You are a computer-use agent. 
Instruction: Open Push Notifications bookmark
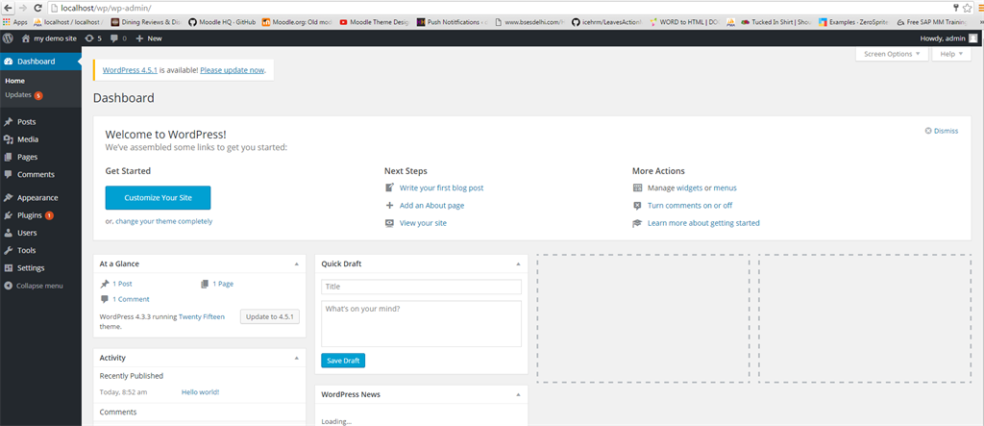click(452, 22)
